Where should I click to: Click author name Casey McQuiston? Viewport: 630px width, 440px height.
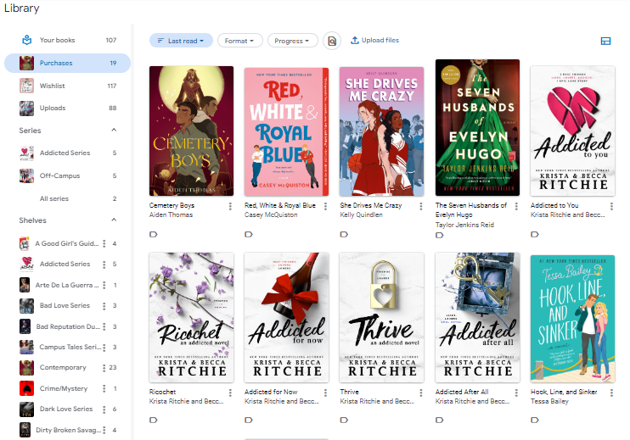pyautogui.click(x=271, y=215)
